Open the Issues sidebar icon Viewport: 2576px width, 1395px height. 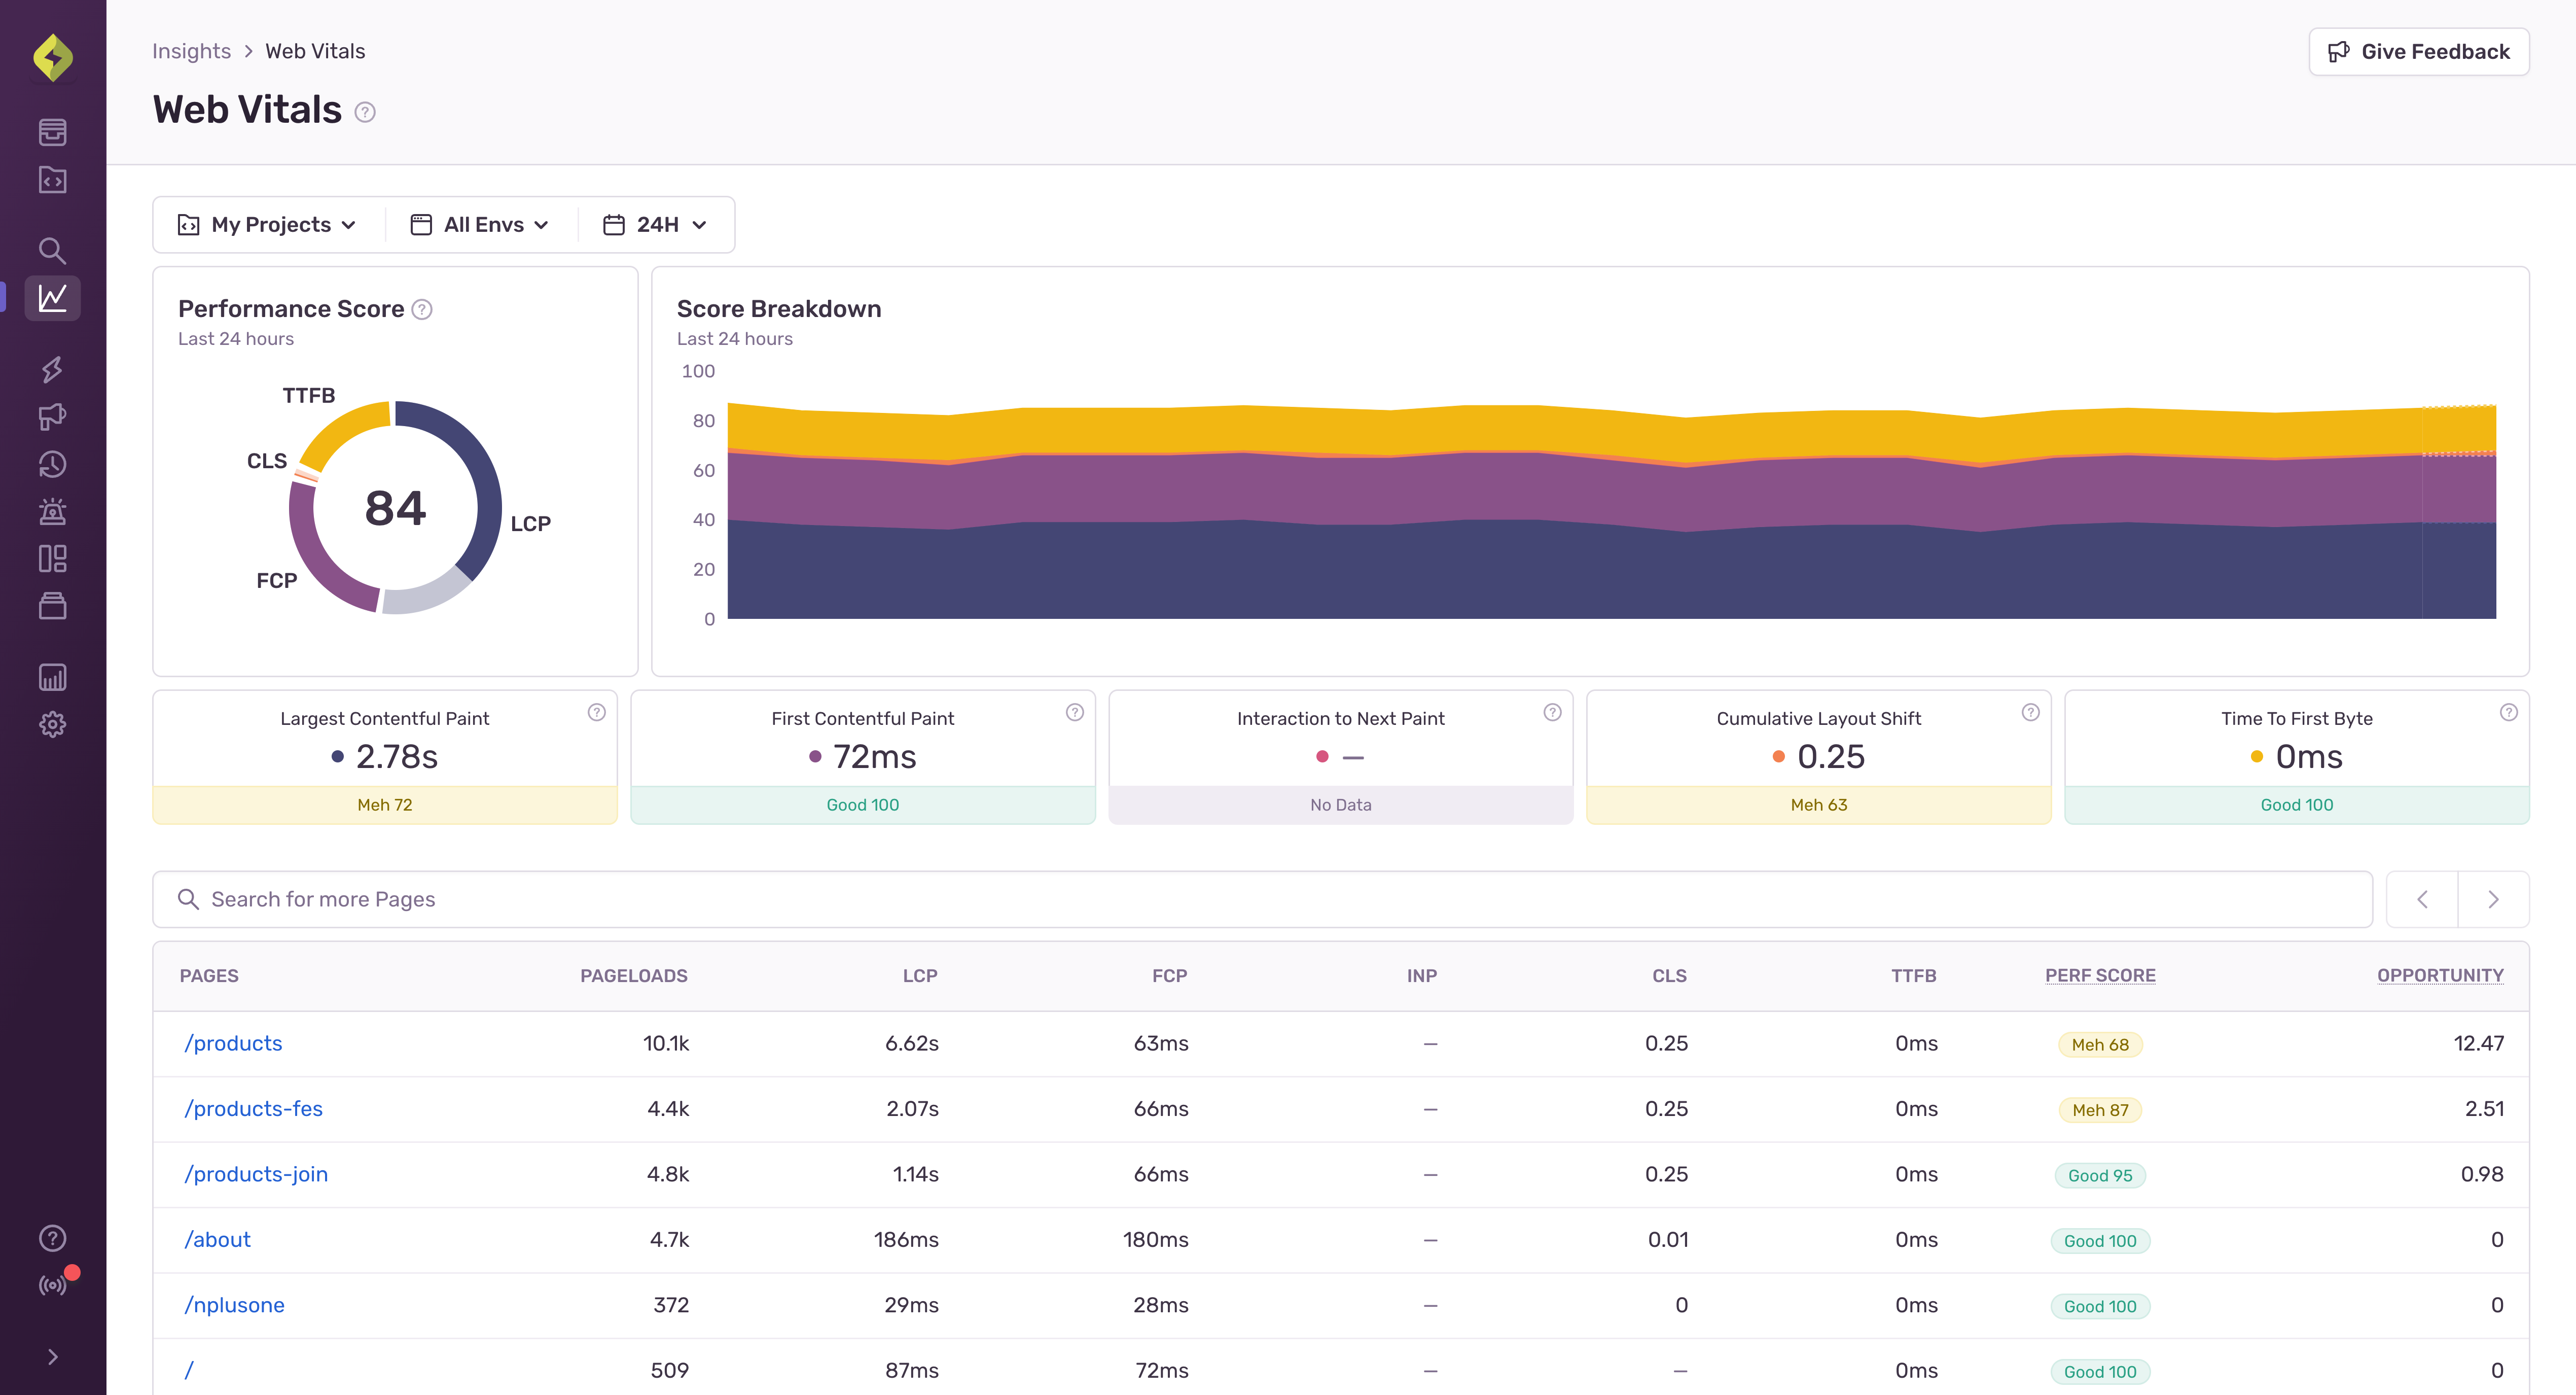point(53,131)
